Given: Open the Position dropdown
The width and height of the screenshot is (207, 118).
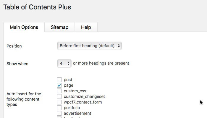Looking at the screenshot, I should [x=89, y=46].
